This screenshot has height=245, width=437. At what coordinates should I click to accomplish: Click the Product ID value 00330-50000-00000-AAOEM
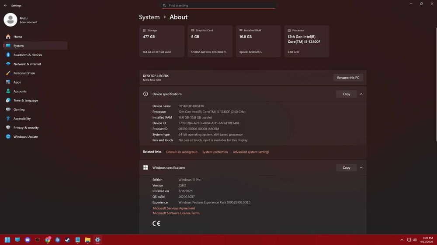(199, 129)
